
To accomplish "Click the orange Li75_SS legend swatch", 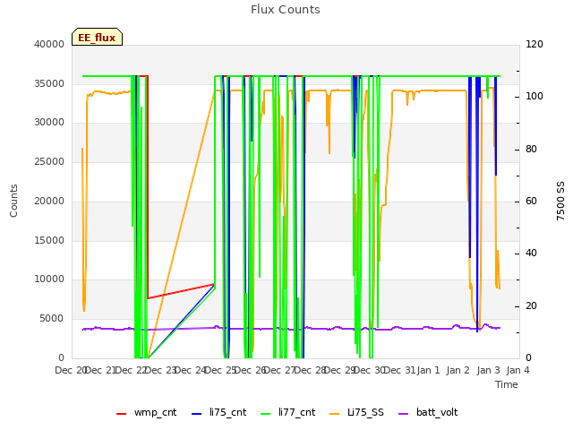I will pyautogui.click(x=334, y=414).
